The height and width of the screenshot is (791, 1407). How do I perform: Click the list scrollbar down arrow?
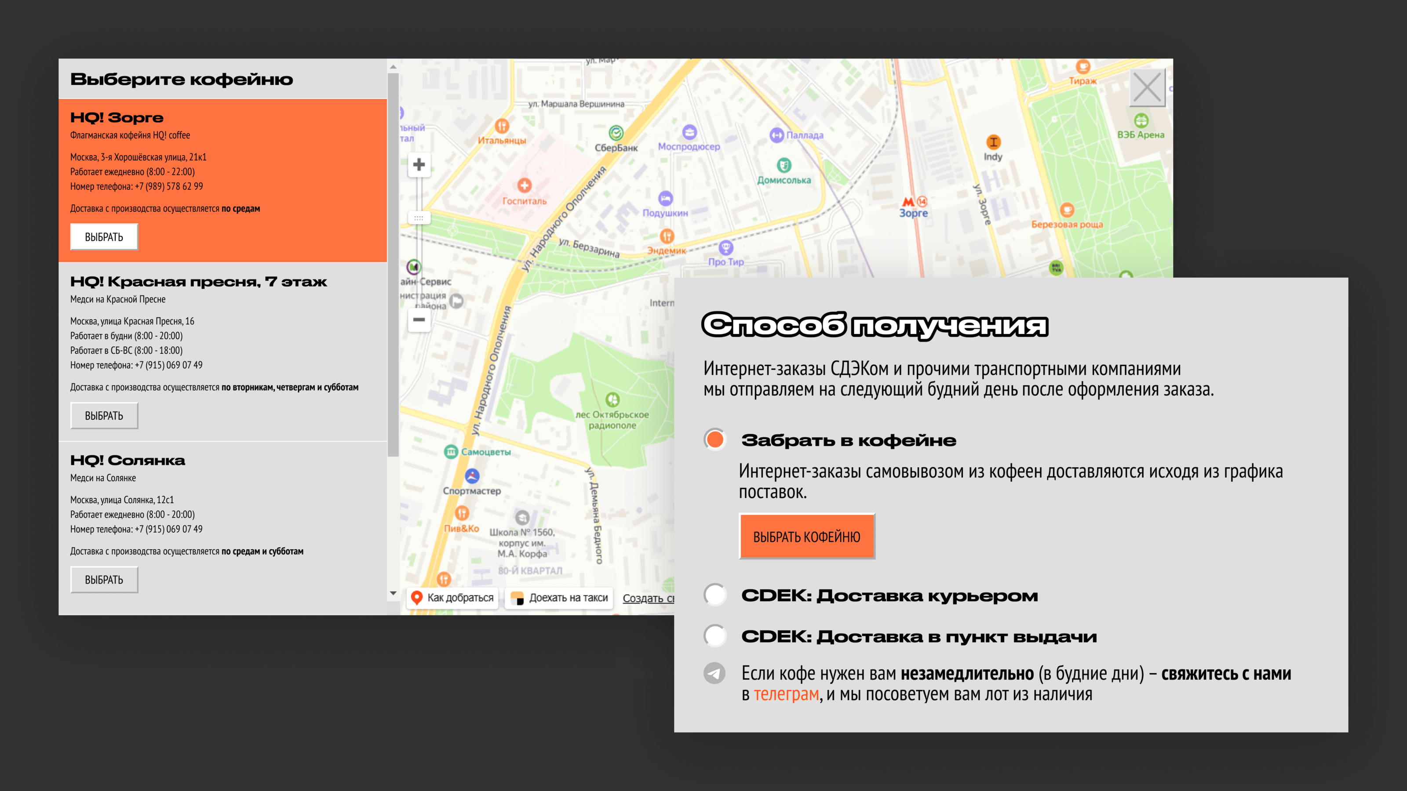[x=393, y=593]
